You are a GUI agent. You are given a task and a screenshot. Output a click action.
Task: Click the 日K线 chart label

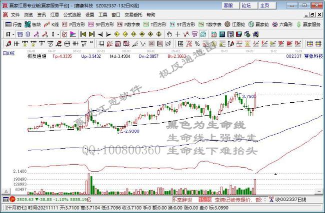(8, 53)
